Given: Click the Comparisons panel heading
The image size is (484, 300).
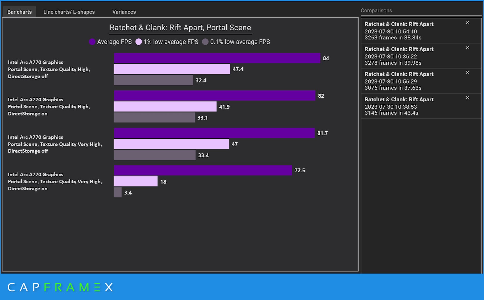Looking at the screenshot, I should pos(376,11).
